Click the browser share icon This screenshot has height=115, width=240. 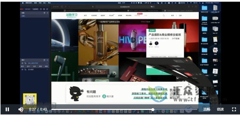coord(189,6)
